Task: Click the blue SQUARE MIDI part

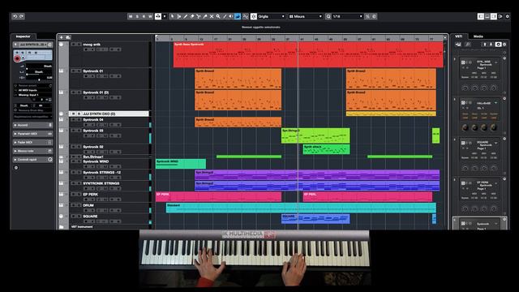Action: tap(315, 219)
